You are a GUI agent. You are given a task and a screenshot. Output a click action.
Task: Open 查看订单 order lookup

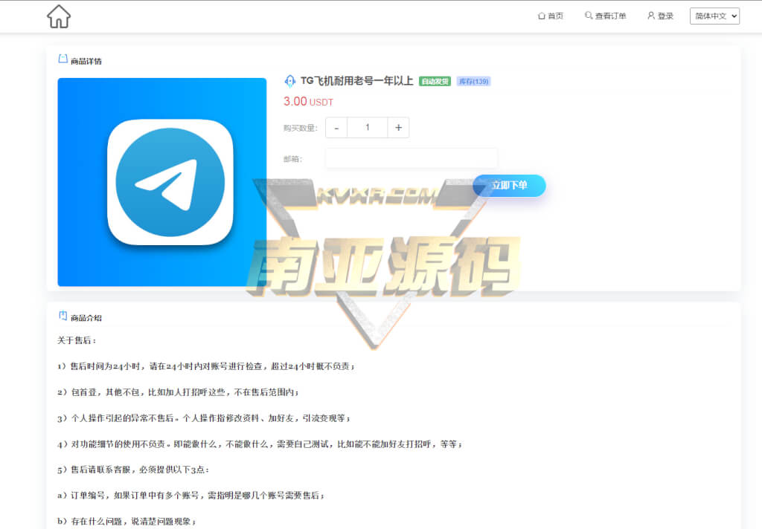(x=605, y=16)
